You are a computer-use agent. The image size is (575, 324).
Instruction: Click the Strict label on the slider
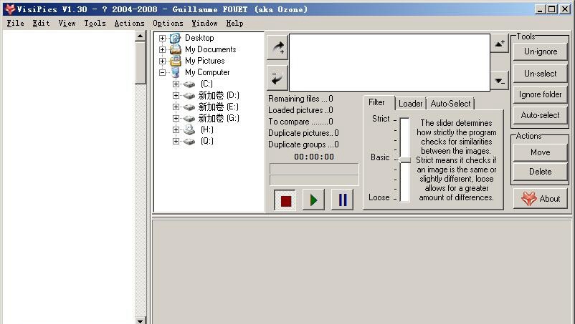tap(381, 119)
